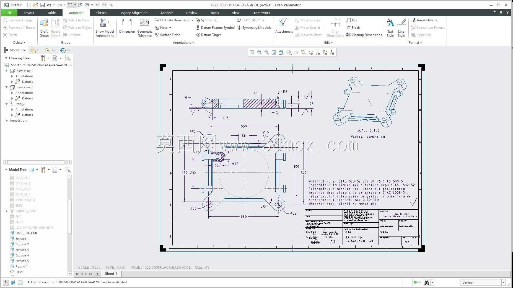Refit the drawing view to screen
Image resolution: width=513 pixels, height=288 pixels.
click(252, 52)
